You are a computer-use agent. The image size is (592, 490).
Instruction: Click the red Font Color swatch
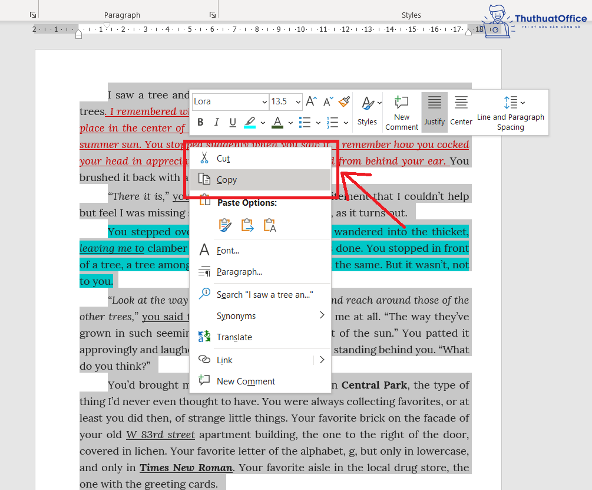coord(277,122)
